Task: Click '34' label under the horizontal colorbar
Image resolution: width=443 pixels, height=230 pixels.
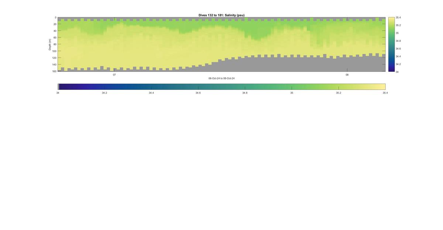Action: pyautogui.click(x=58, y=93)
